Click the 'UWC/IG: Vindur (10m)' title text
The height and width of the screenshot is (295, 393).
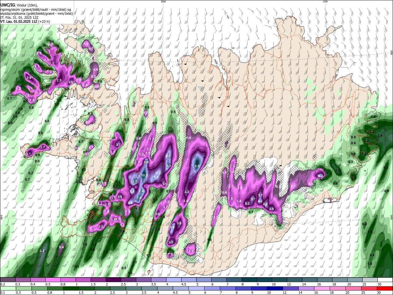tap(18, 5)
